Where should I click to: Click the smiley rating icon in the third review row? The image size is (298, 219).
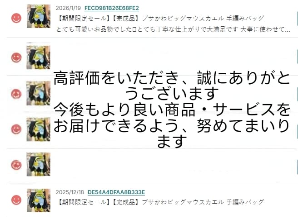[x=16, y=94]
